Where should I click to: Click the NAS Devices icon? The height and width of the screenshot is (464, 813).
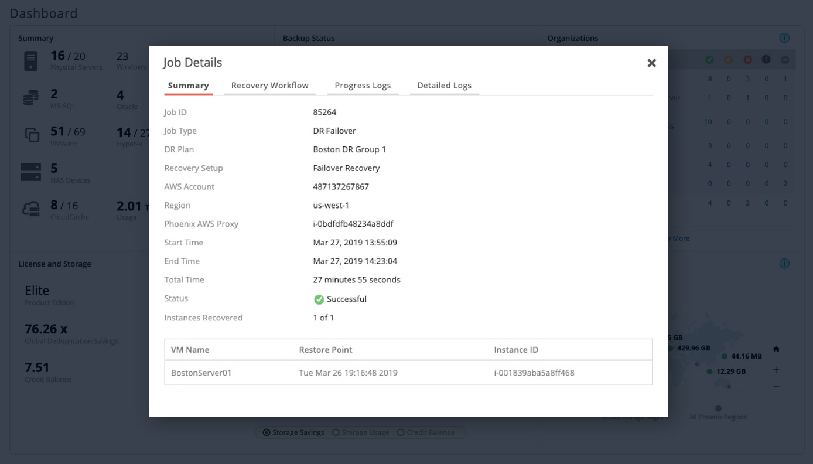tap(31, 172)
